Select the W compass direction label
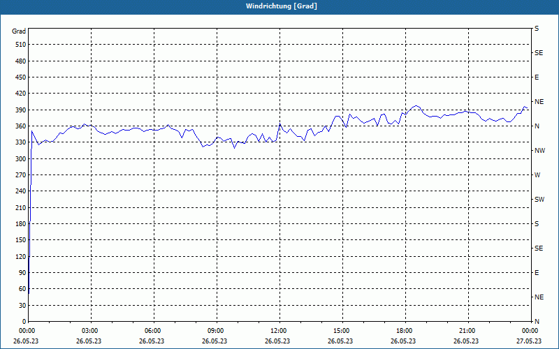This screenshot has width=559, height=349. coord(537,175)
